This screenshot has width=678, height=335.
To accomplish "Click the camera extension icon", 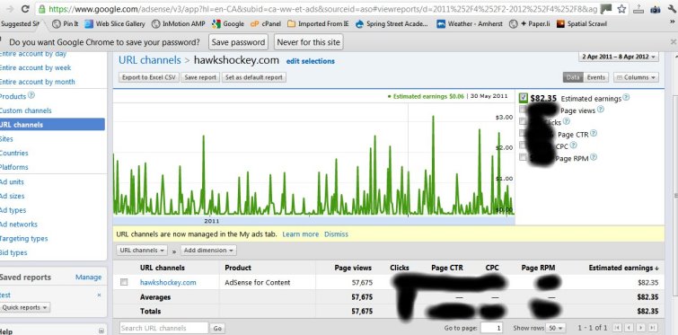I will tap(655, 9).
